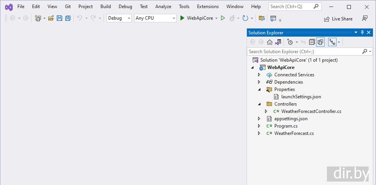Open the Hot Reload options dropdown arrow
Viewport: 376px width, 185px height.
(238, 18)
